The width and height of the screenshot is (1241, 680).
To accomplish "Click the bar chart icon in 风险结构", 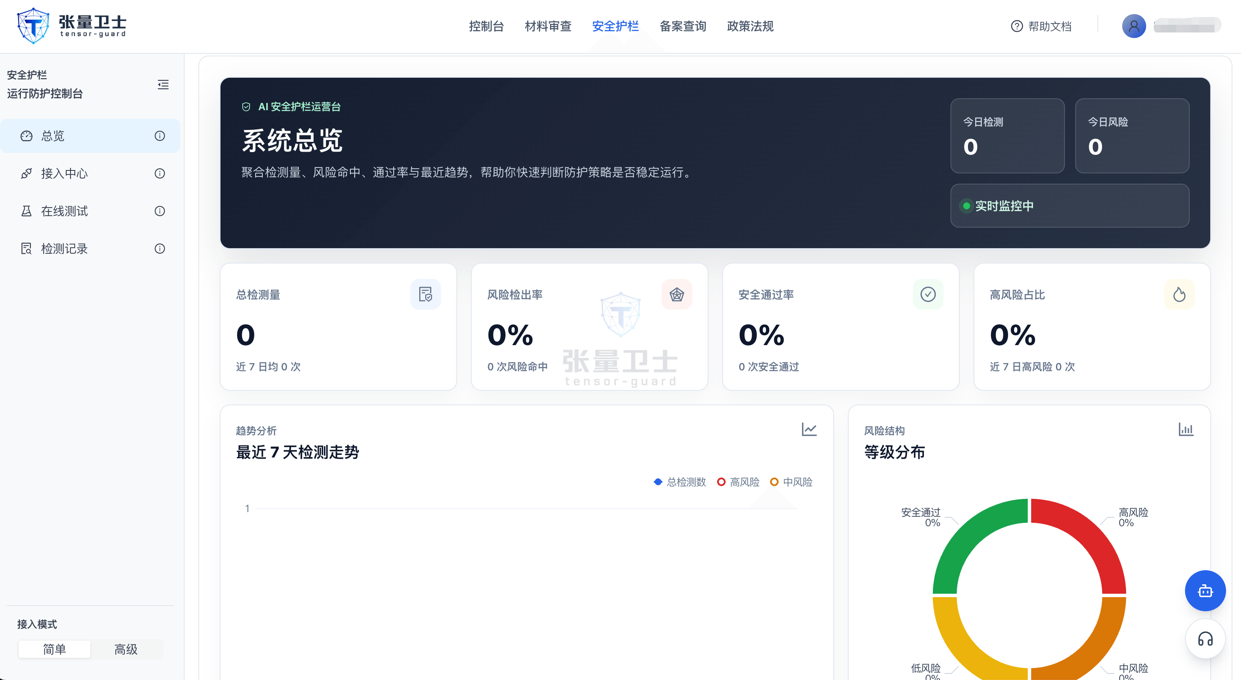I will 1186,429.
